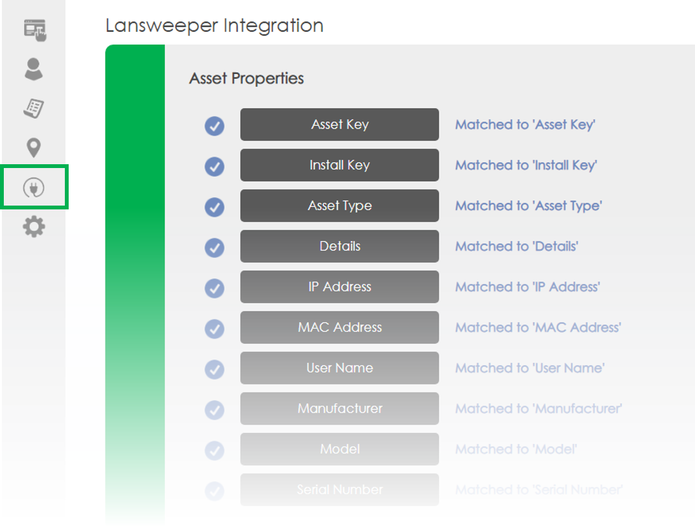The height and width of the screenshot is (527, 695).
Task: Choose the MAC Address property button
Action: pyautogui.click(x=340, y=327)
